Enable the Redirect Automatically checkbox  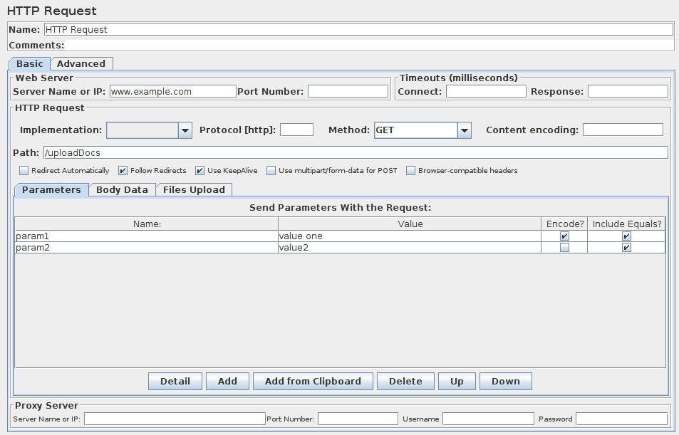[x=24, y=170]
